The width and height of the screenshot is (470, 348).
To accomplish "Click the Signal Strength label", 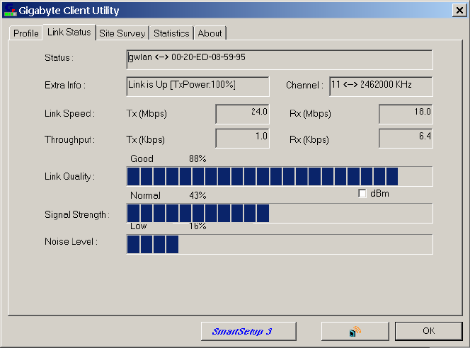I will coord(77,215).
